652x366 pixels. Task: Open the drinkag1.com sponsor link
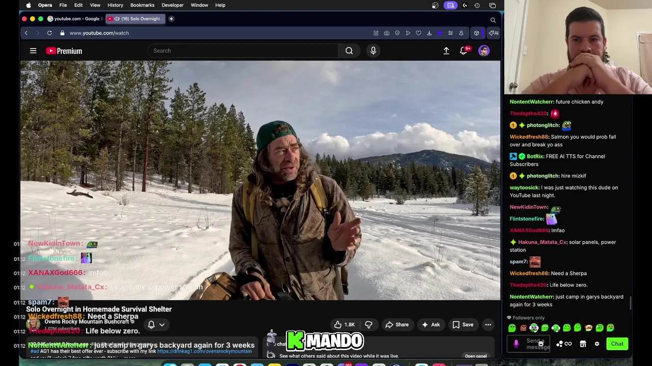pyautogui.click(x=204, y=351)
